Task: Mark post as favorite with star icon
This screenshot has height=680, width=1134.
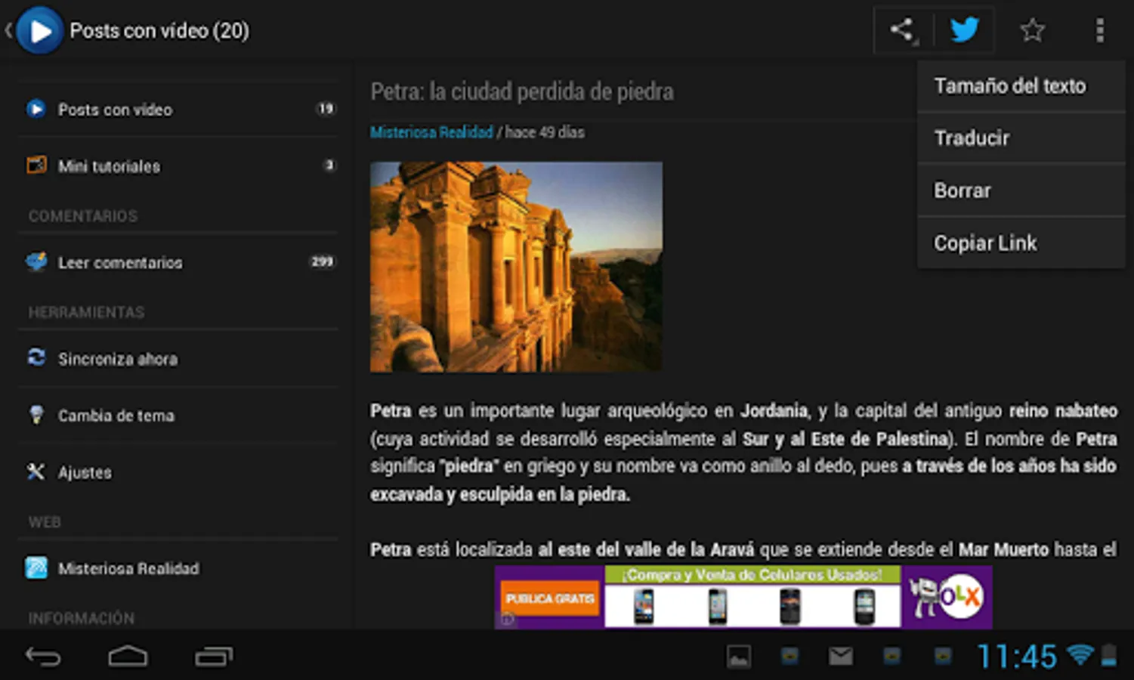Action: click(x=1032, y=30)
